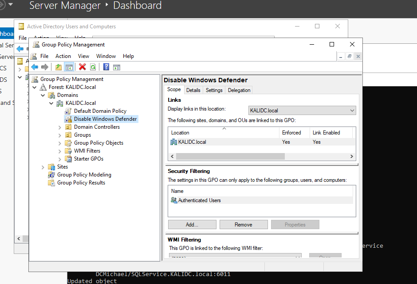Click the Links list scroll right arrow
417x284 pixels.
pyautogui.click(x=352, y=157)
